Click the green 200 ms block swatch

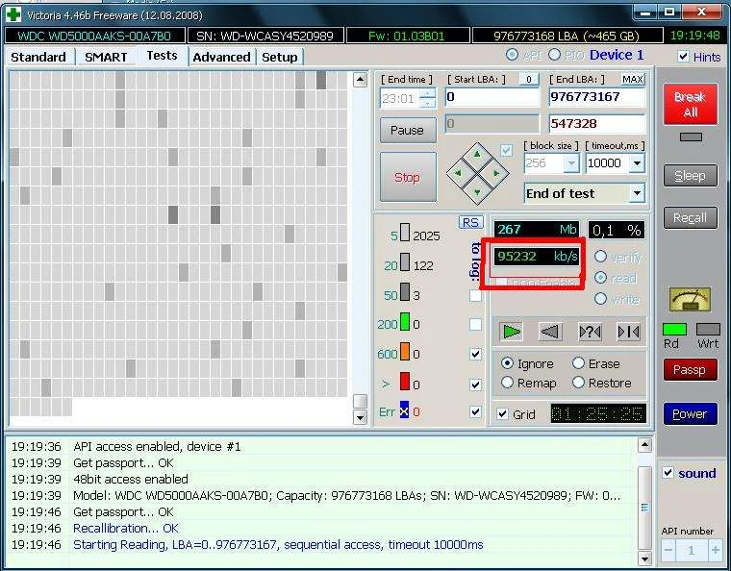coord(405,322)
